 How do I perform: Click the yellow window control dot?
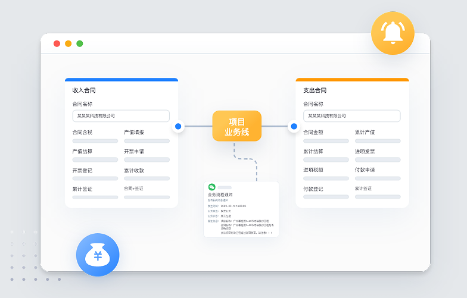[69, 43]
